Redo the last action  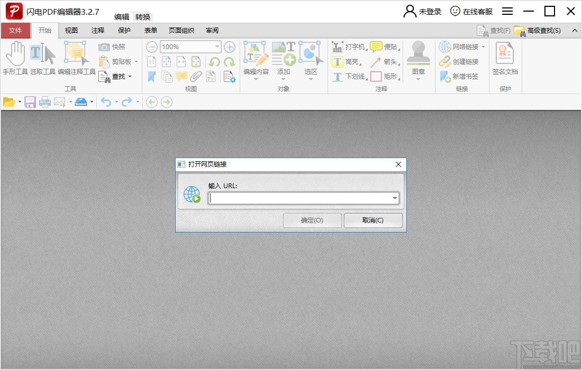point(127,102)
